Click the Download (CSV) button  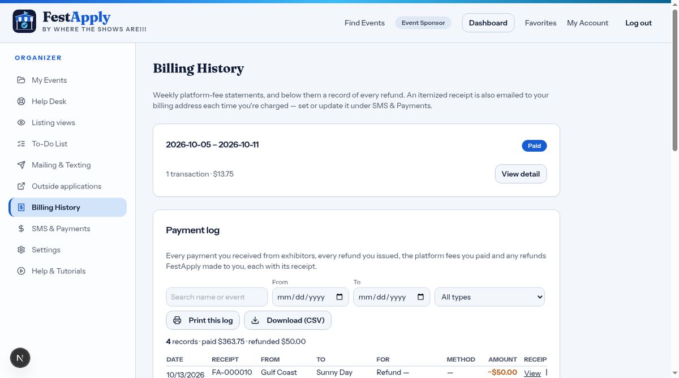click(287, 320)
